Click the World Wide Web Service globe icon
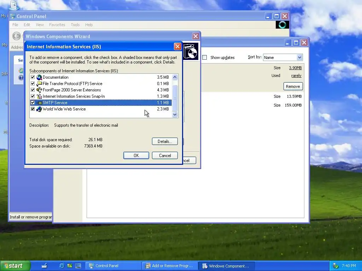The image size is (362, 271). pyautogui.click(x=39, y=109)
